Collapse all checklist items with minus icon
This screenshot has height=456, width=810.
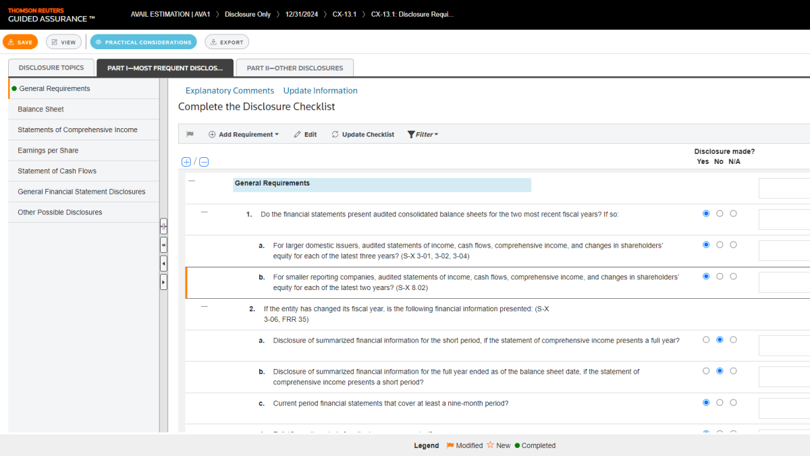click(204, 162)
